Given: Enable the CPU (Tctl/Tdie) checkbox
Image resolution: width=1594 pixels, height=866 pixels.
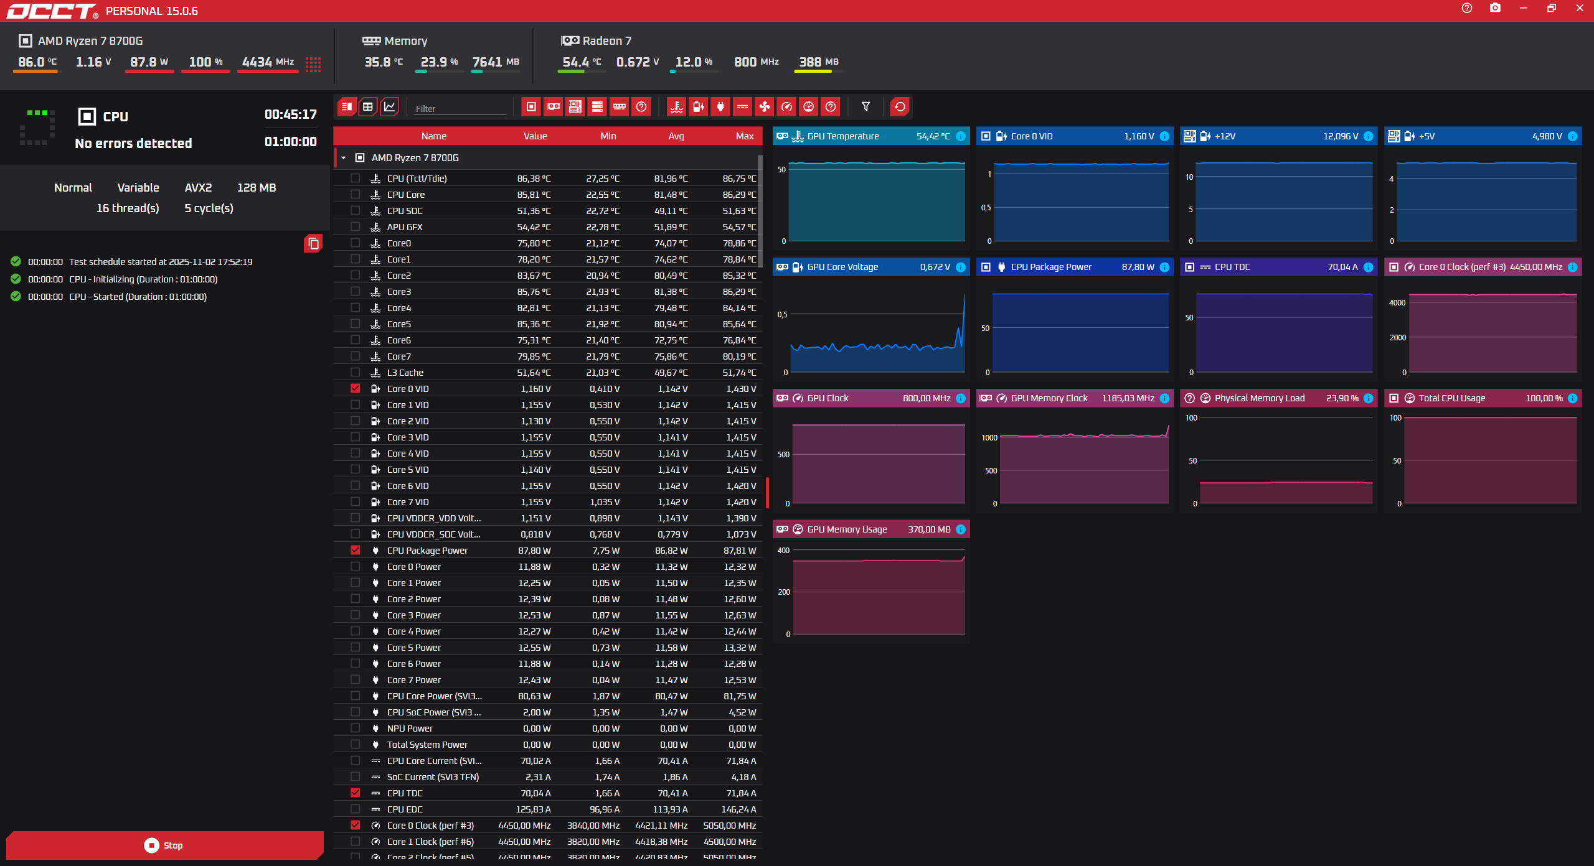Looking at the screenshot, I should (x=356, y=178).
